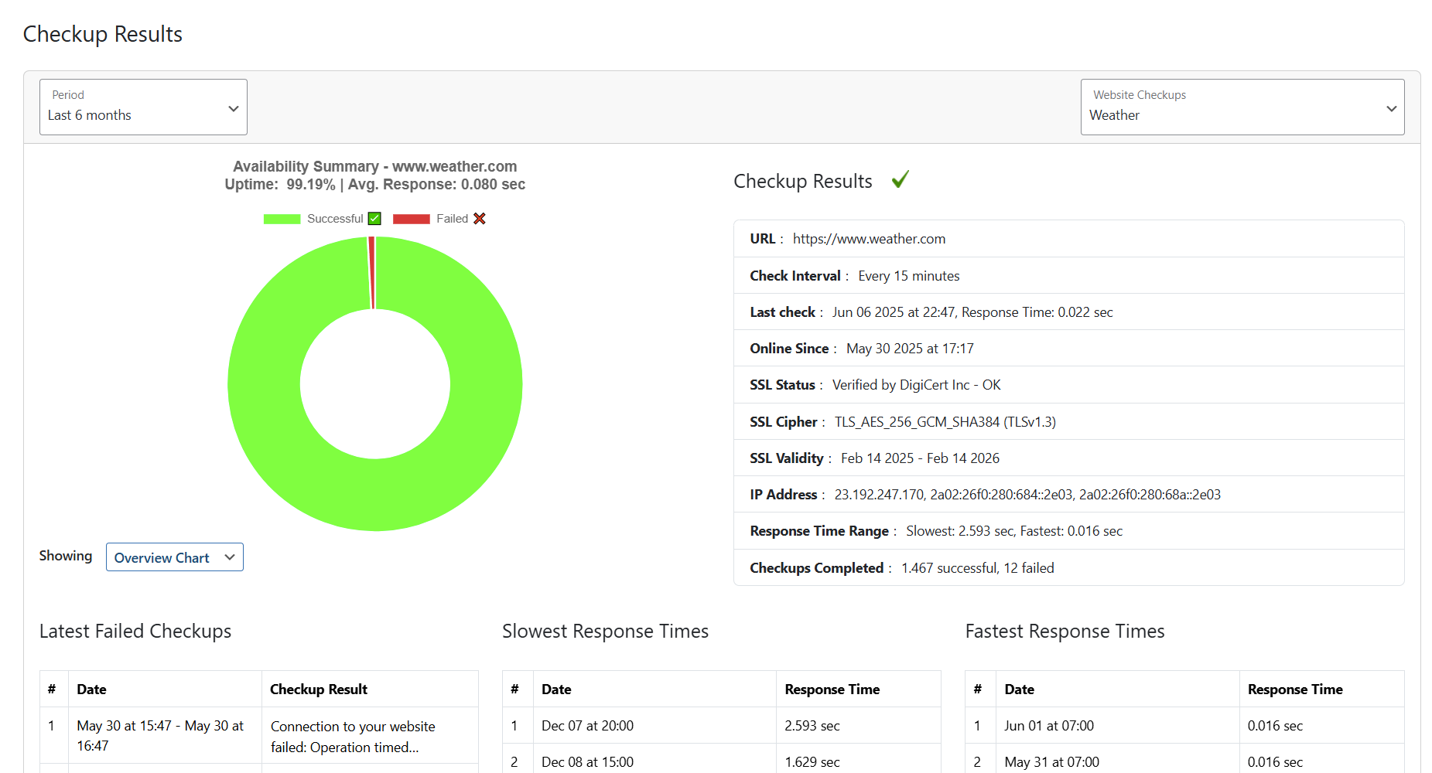
Task: Click SSL Status Verified by DigiCert Inc
Action: tap(916, 385)
